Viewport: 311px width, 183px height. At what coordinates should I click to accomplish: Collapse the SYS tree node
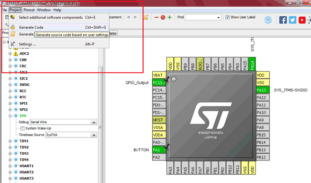point(10,116)
